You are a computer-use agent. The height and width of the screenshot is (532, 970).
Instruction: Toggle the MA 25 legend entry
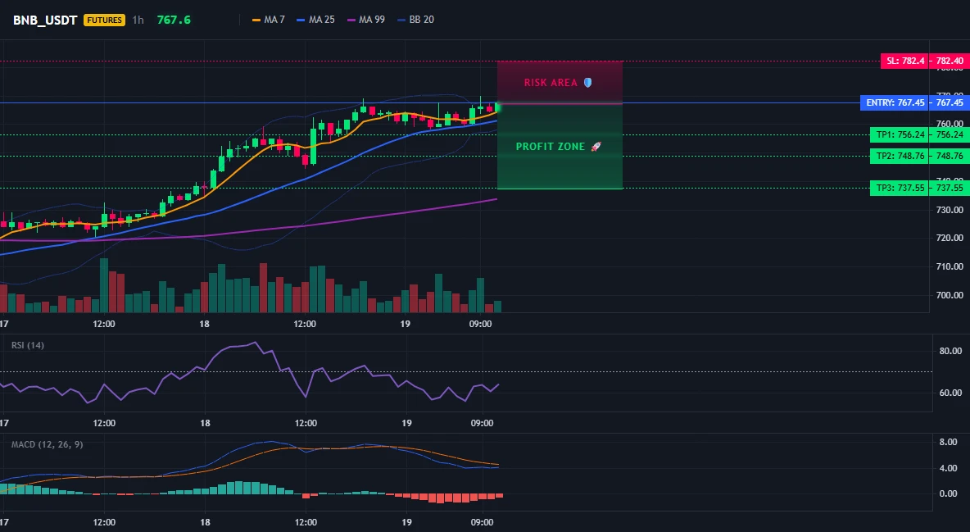click(315, 20)
